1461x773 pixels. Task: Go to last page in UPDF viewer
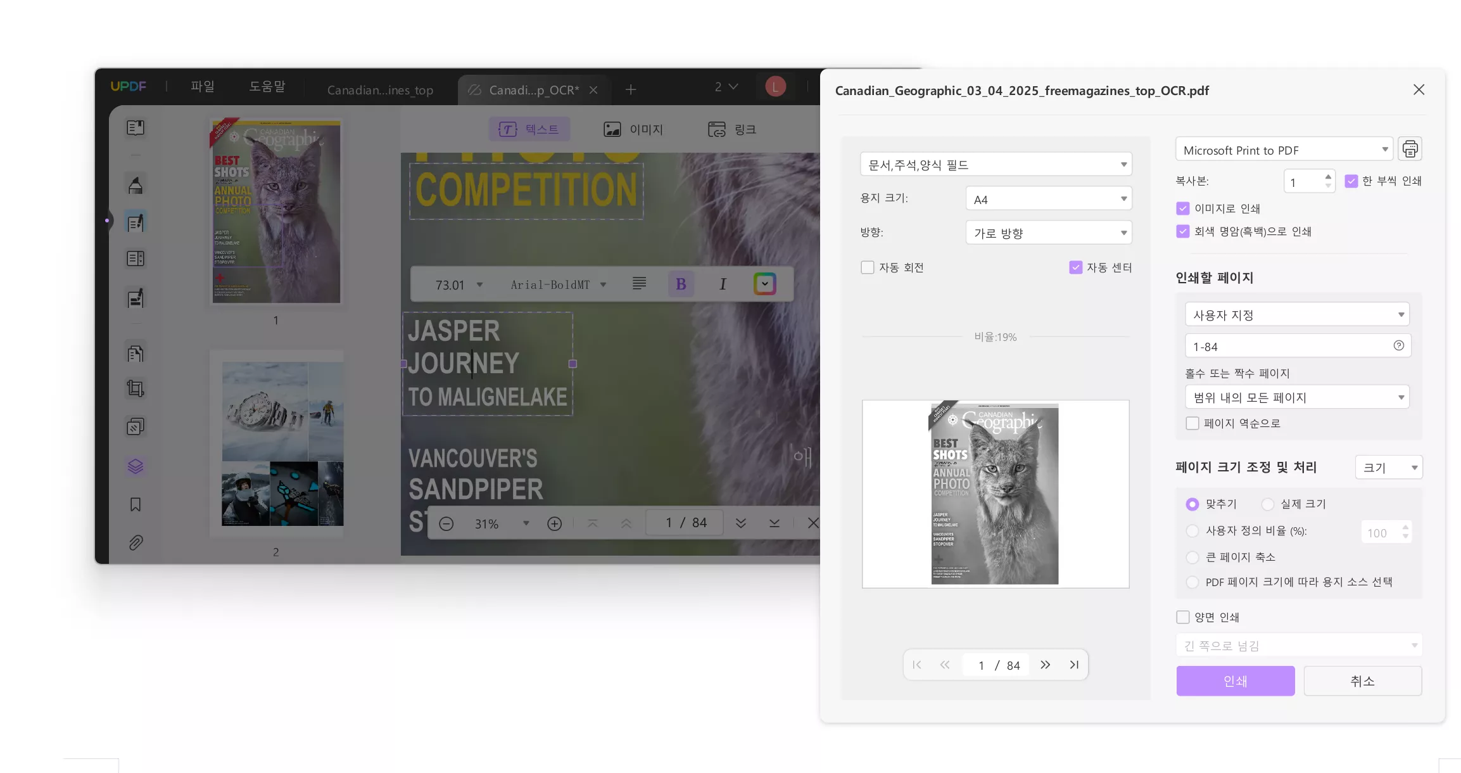[x=774, y=523]
